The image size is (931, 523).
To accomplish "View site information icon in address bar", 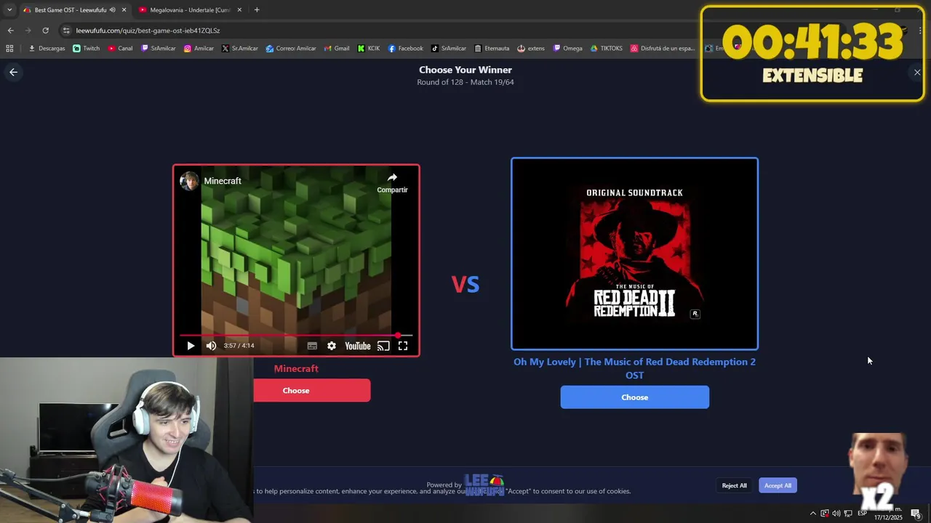I will click(x=66, y=31).
